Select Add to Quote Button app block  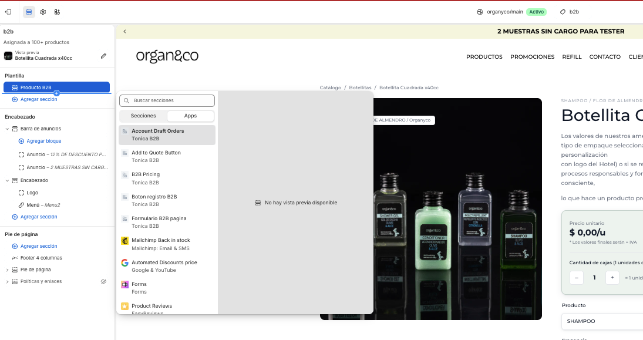[167, 156]
